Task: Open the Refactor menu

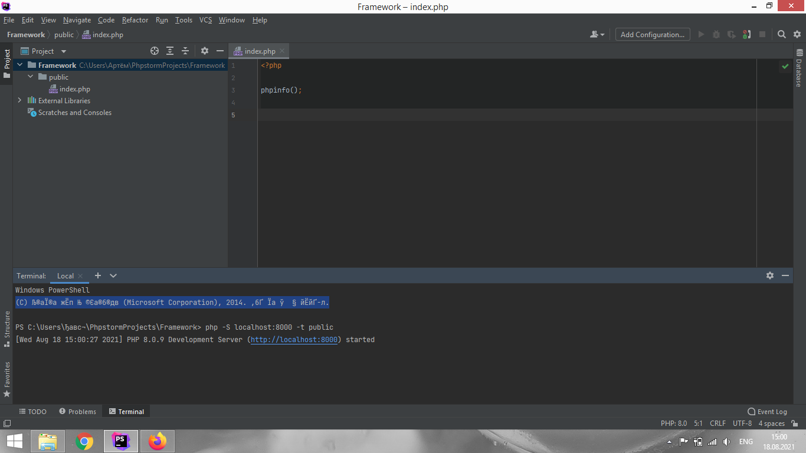Action: click(x=135, y=20)
